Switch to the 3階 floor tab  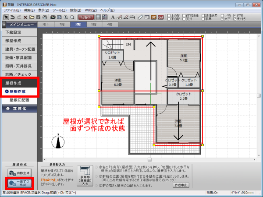coord(94,25)
